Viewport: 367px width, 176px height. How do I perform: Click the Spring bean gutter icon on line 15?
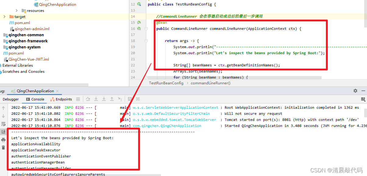139,23
